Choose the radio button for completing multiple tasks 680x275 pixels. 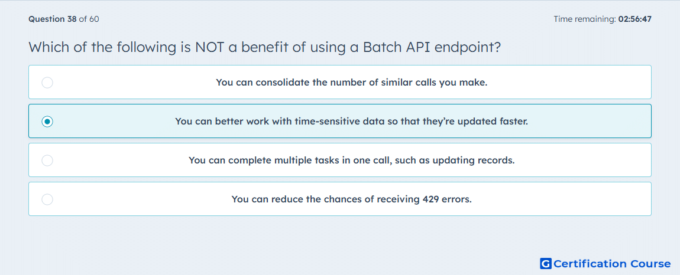click(x=47, y=161)
